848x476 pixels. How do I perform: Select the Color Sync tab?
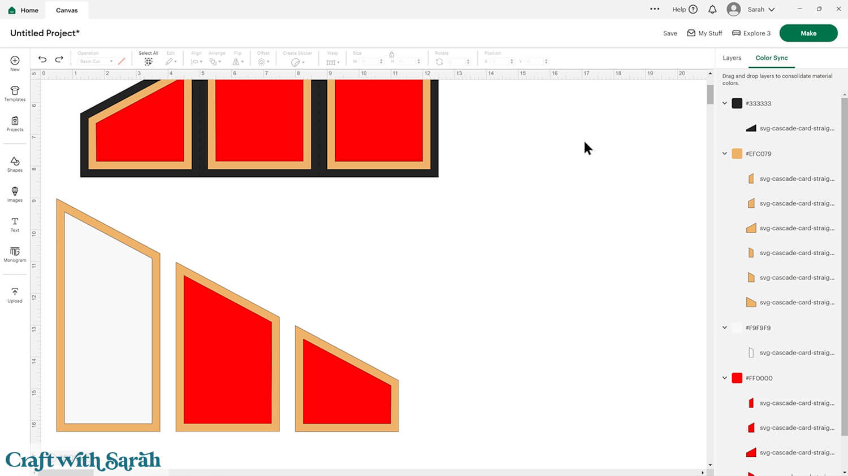pos(772,58)
